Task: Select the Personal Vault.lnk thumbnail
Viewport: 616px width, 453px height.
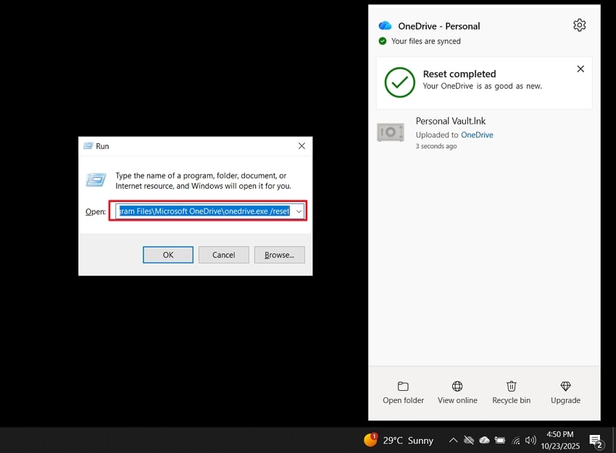Action: pyautogui.click(x=391, y=132)
